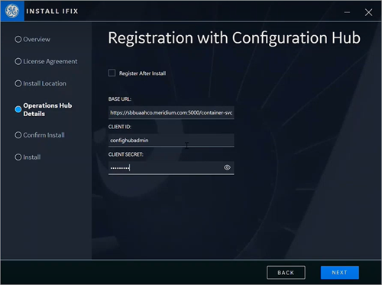Click the Client Secret password field
The height and width of the screenshot is (285, 382).
pos(171,167)
